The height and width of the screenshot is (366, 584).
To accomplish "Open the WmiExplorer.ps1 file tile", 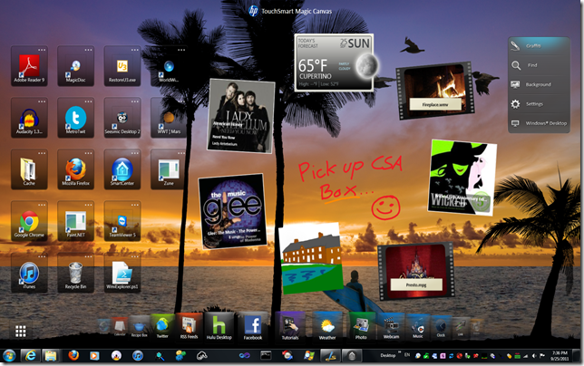I will click(122, 273).
